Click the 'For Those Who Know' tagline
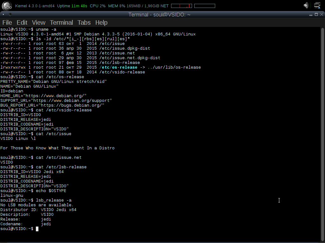The height and width of the screenshot is (243, 325). [x=57, y=148]
